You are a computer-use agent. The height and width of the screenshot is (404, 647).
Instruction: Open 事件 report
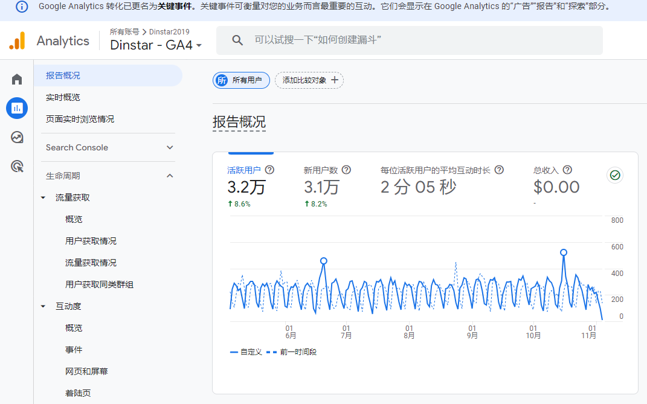[74, 350]
